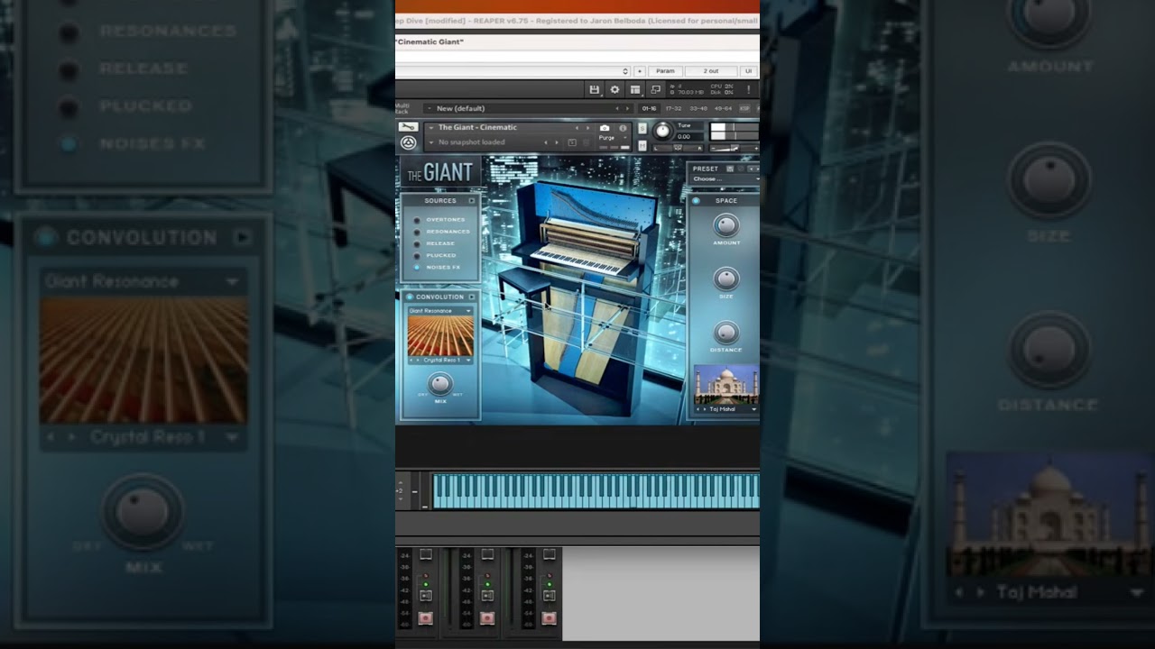
Task: Shift keyboard octave up arrow
Action: point(401,483)
